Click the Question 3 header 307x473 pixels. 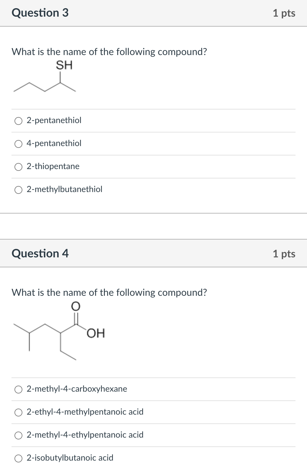40,13
